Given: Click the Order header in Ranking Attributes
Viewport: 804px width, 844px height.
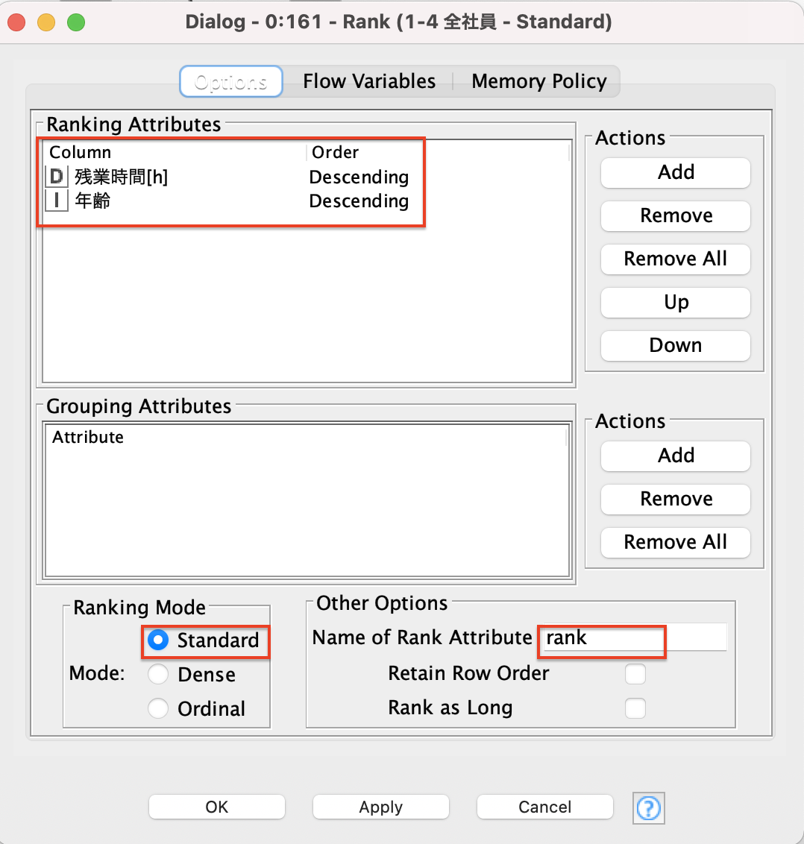Looking at the screenshot, I should (438, 152).
